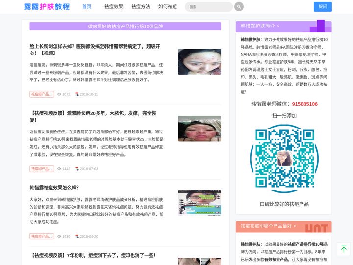Click the purple 祛痘产品排行榜10强品牌 banner

[125, 26]
